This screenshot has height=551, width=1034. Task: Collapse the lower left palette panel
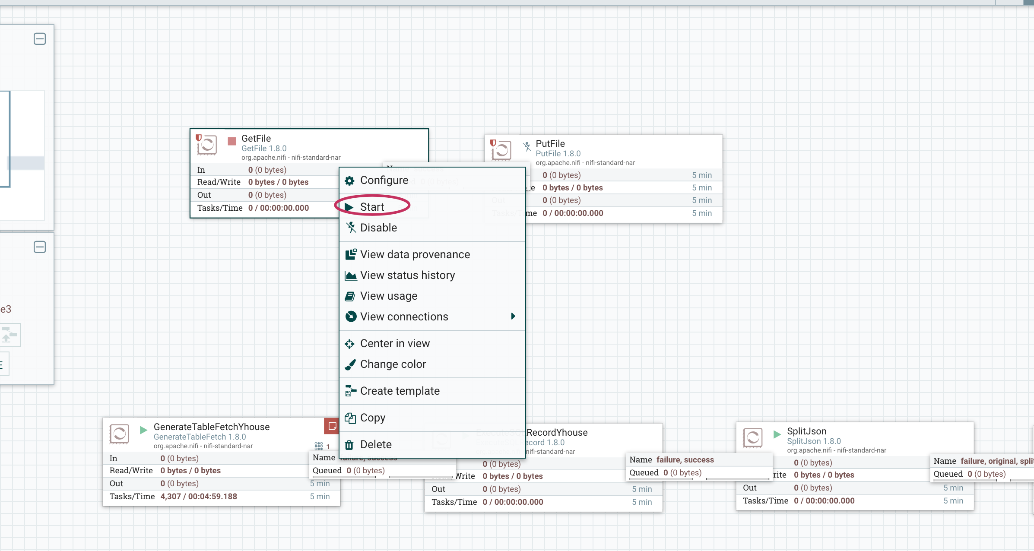(40, 247)
